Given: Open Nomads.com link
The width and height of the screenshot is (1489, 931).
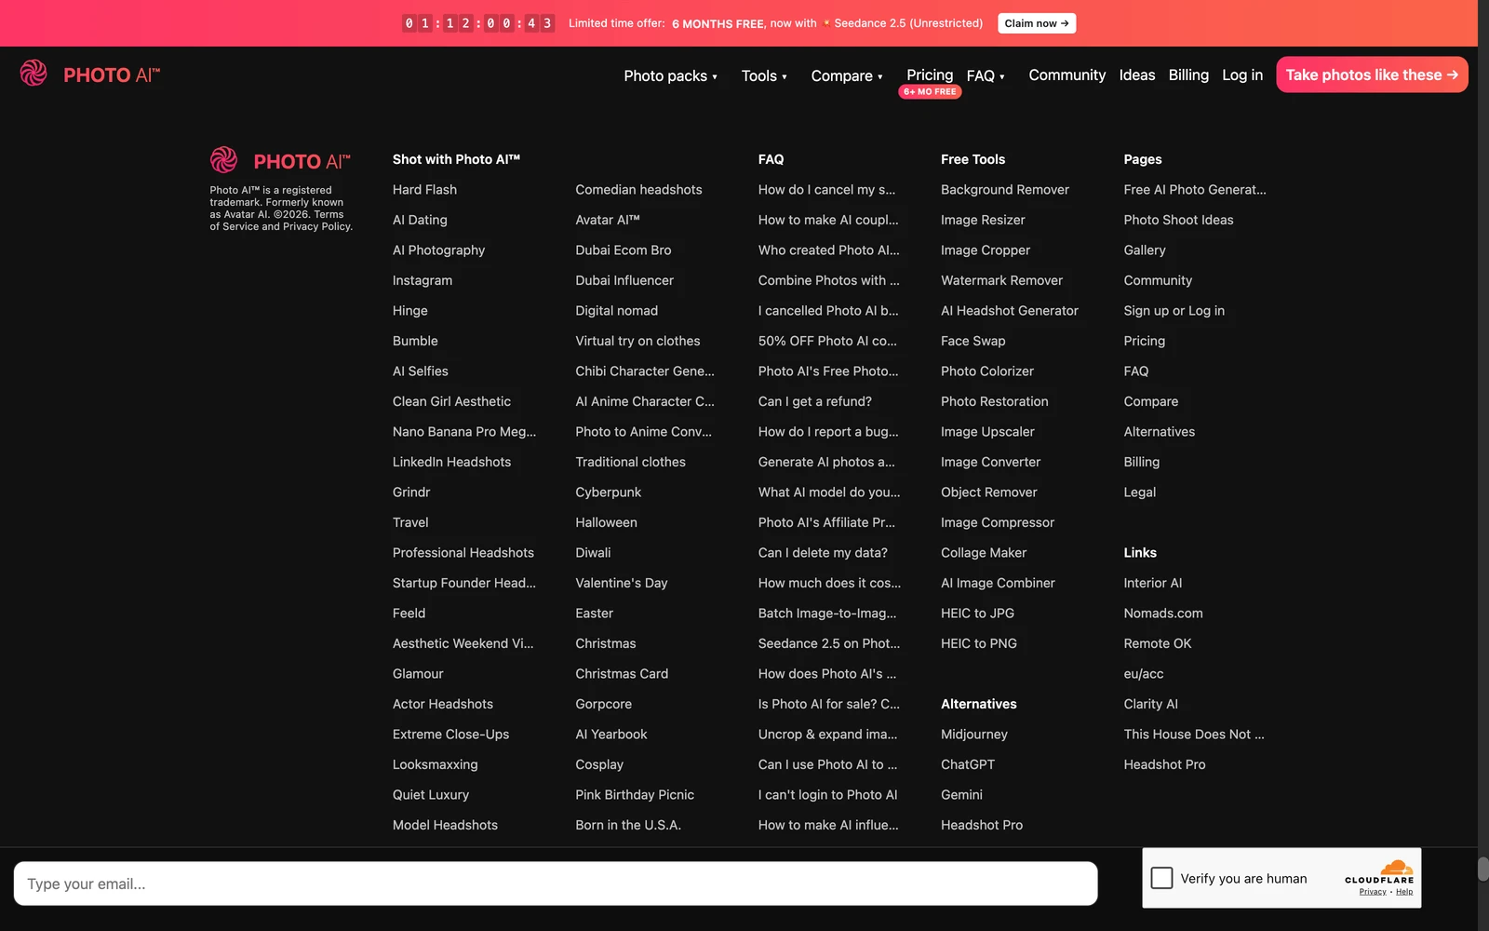Looking at the screenshot, I should (x=1162, y=614).
